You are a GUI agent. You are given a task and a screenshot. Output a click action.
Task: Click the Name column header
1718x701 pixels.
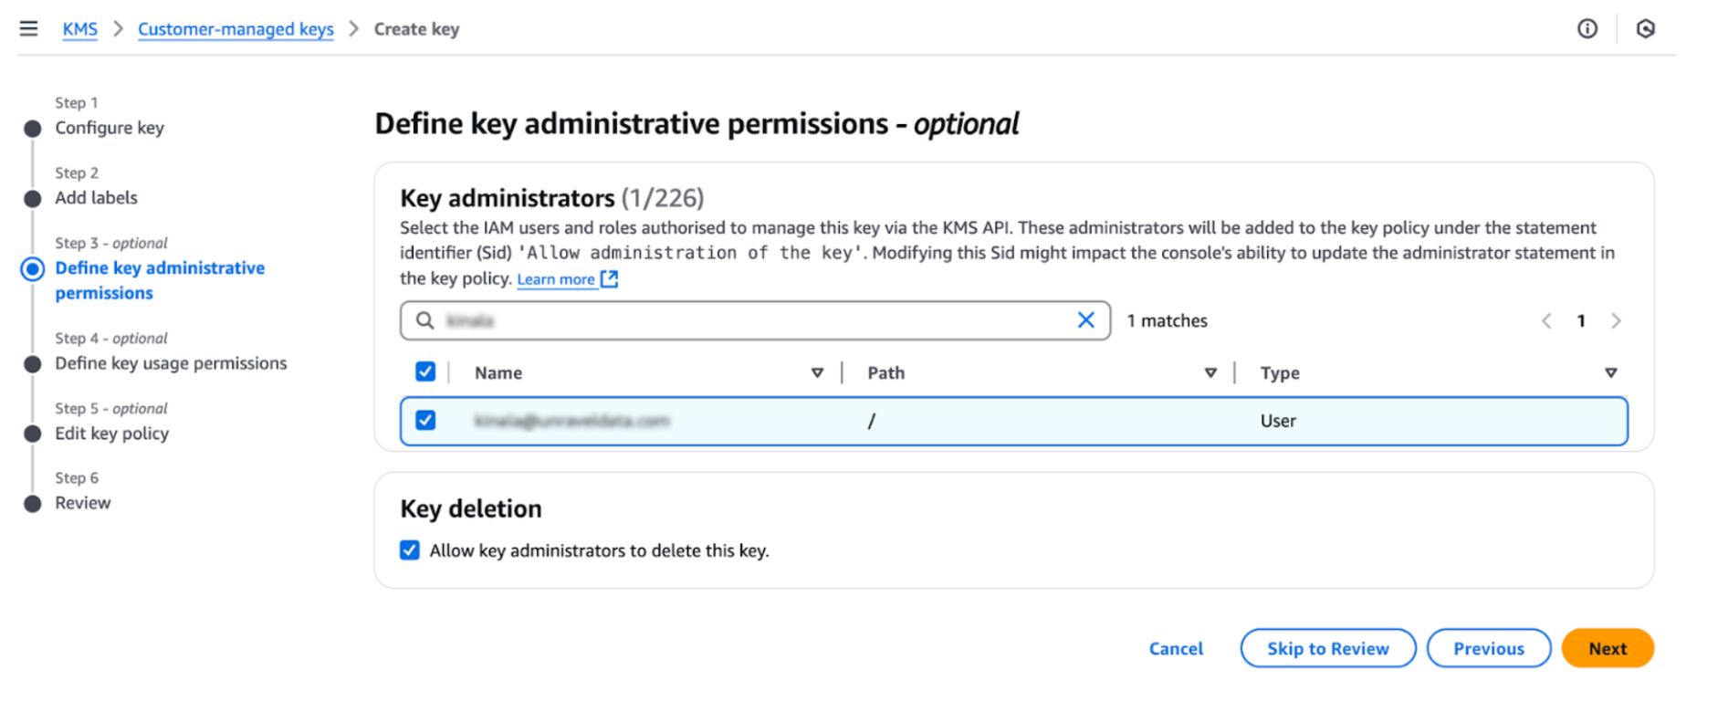pyautogui.click(x=498, y=372)
